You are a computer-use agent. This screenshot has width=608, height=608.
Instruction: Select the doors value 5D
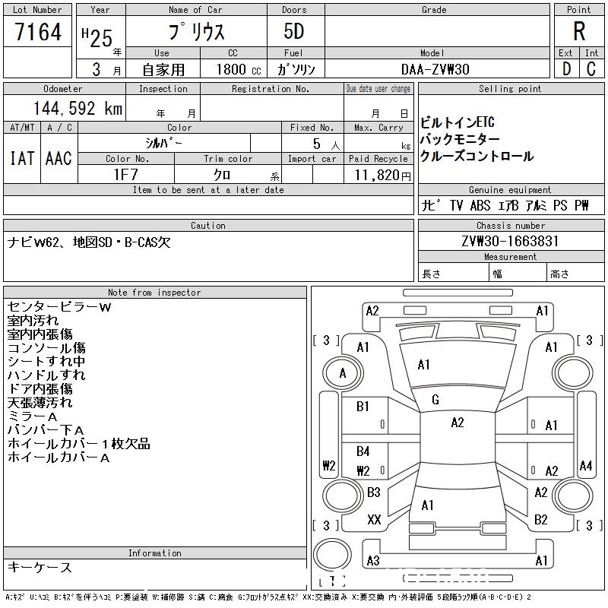coord(294,31)
